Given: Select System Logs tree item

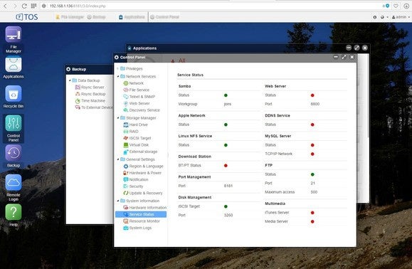Looking at the screenshot, I should click(x=137, y=228).
